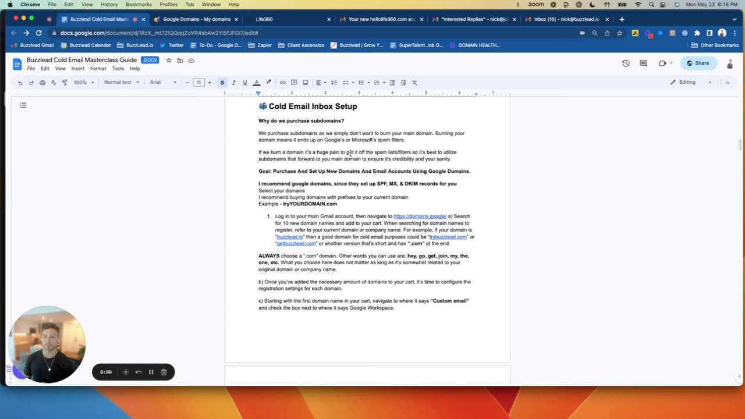Bookmark this page with the star
Viewport: 745px width, 419px height.
tap(618, 33)
